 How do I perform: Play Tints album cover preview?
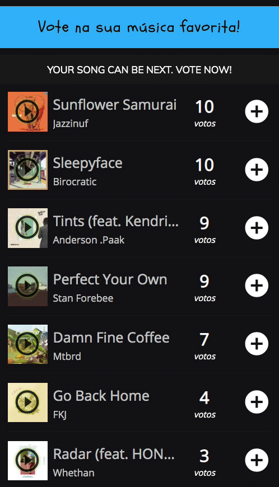[27, 228]
